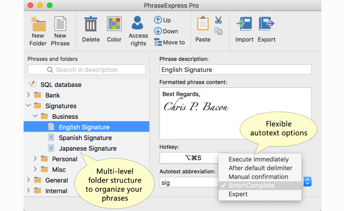Click the General folder icon
This screenshot has height=211, width=344.
[38, 180]
